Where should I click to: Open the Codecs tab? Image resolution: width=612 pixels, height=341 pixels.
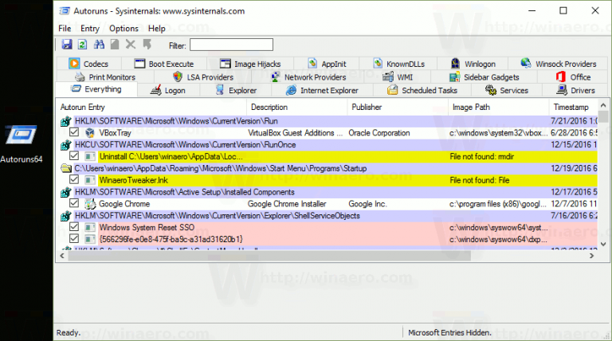[x=88, y=64]
